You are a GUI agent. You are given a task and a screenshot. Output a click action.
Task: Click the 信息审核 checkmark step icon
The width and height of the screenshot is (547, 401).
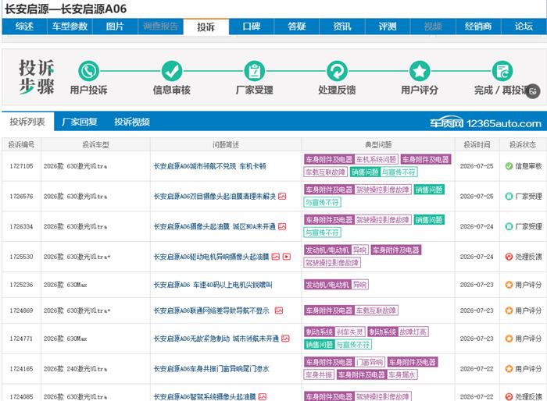(x=172, y=71)
